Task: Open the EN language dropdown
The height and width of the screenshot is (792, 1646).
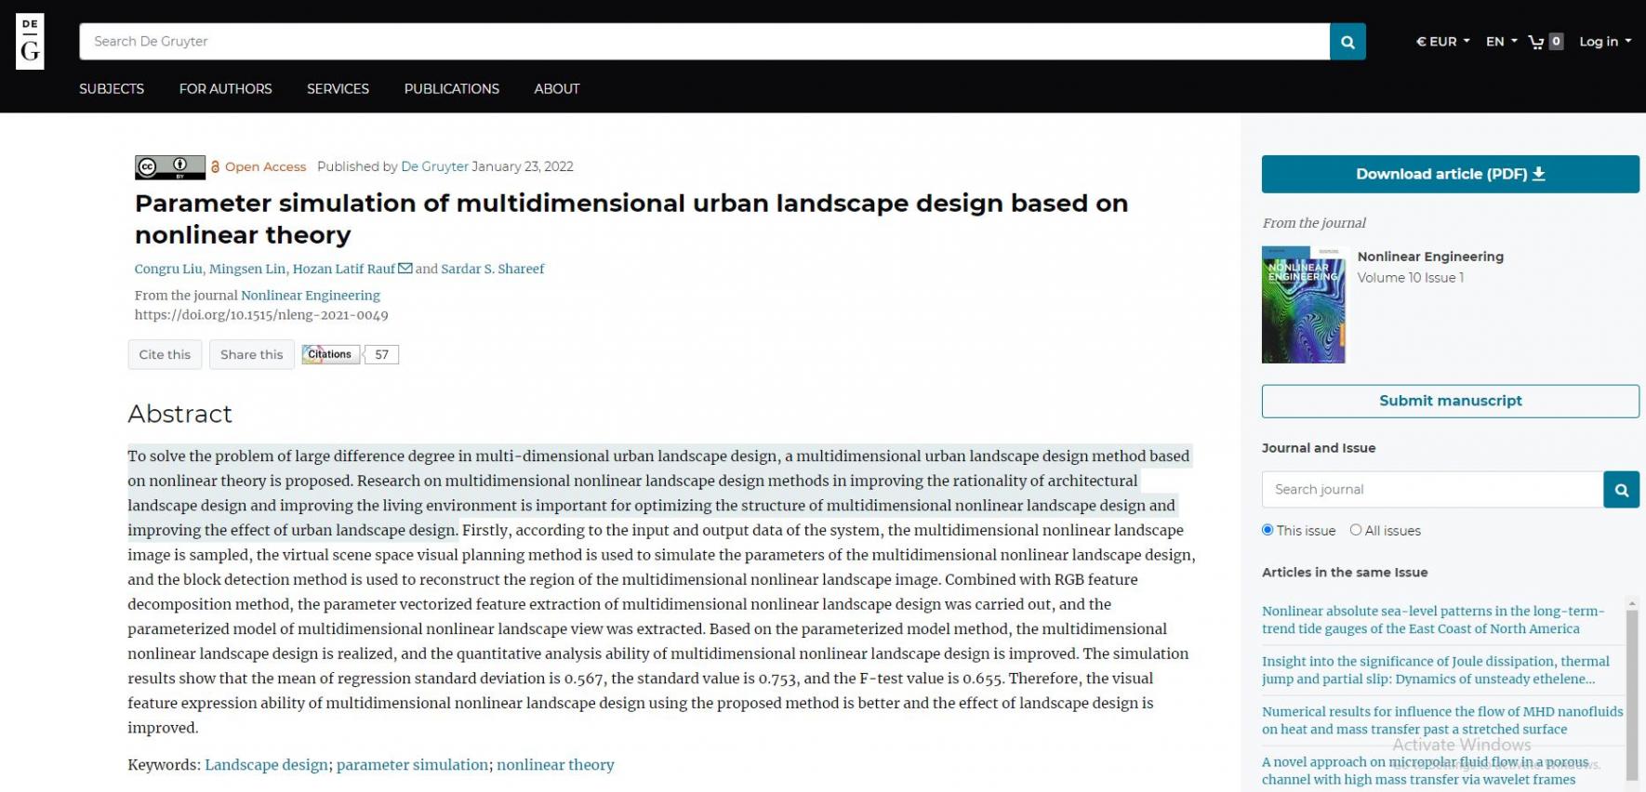Action: click(x=1501, y=42)
